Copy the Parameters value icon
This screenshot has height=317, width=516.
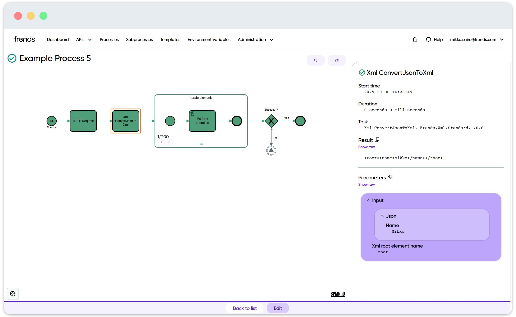click(x=390, y=177)
